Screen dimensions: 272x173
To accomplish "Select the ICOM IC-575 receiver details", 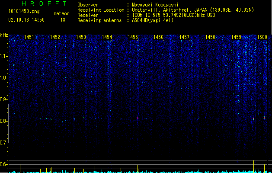I will pos(174,15).
